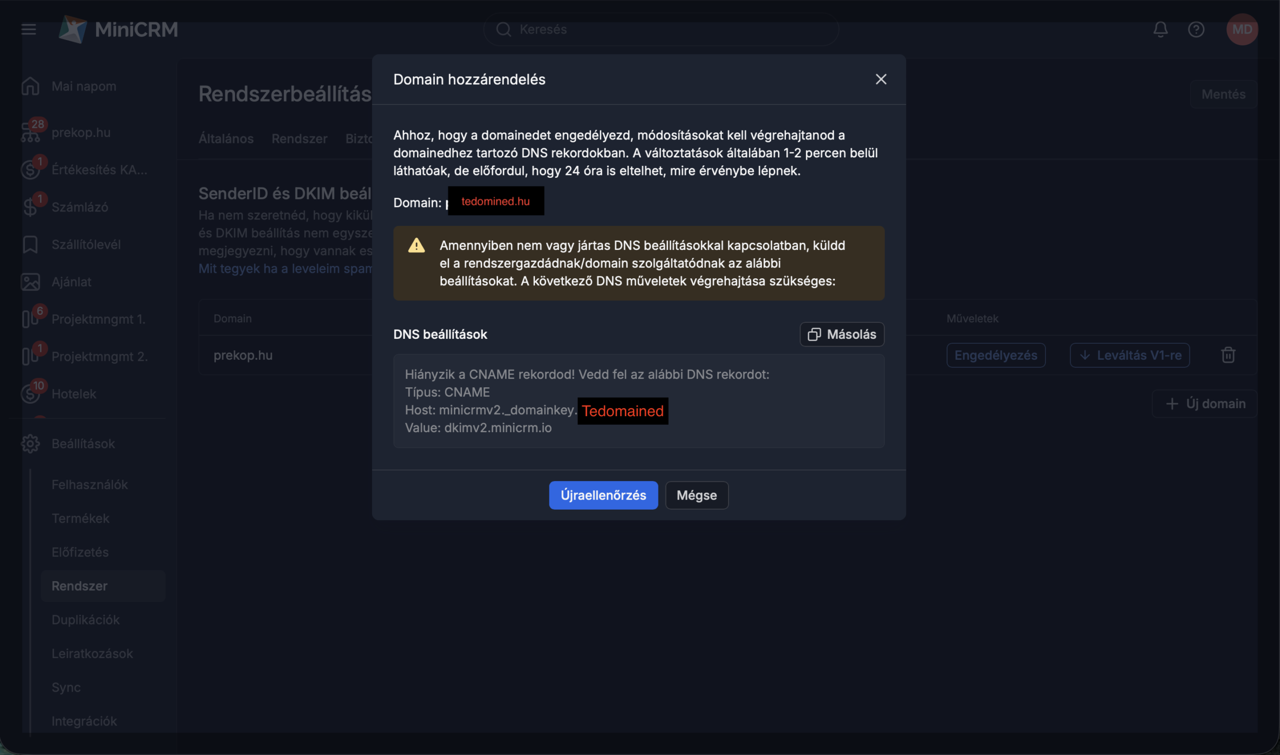This screenshot has height=755, width=1280.
Task: Add a new domain with Új domain
Action: point(1204,403)
